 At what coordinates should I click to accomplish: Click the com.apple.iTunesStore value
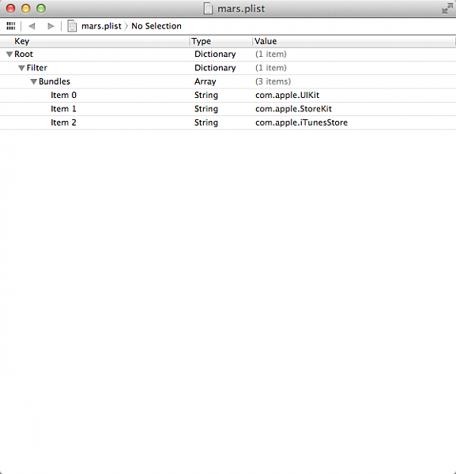(x=301, y=122)
